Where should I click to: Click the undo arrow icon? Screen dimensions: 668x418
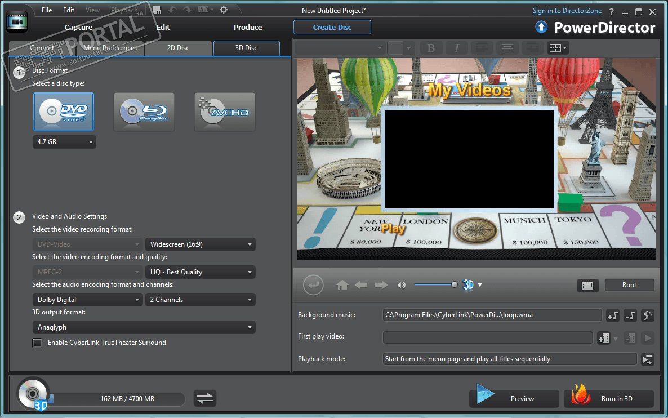(x=172, y=10)
